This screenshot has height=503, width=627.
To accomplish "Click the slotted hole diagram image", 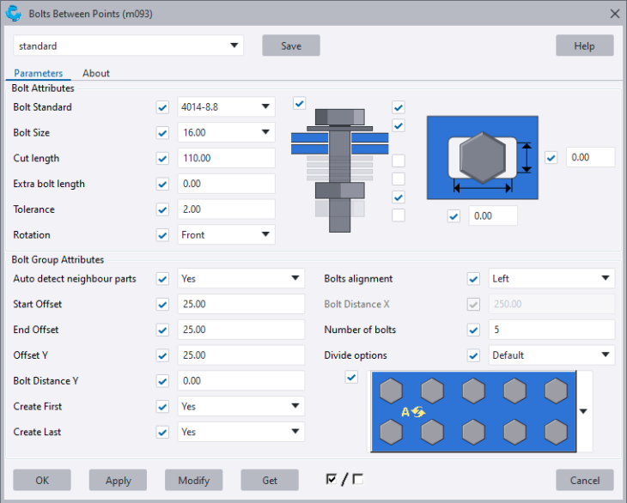I will [482, 157].
